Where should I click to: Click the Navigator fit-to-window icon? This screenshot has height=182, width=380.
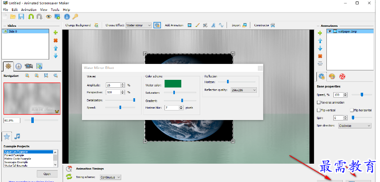pyautogui.click(x=46, y=75)
